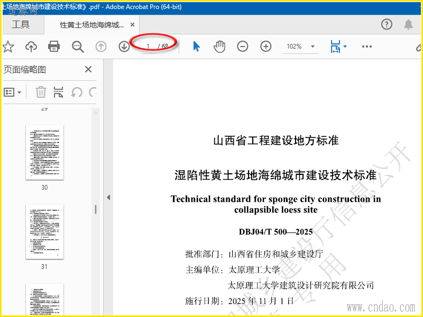Screen dimensions: 423x317
Task: Rotate pages clockwise icon
Action: pyautogui.click(x=93, y=92)
